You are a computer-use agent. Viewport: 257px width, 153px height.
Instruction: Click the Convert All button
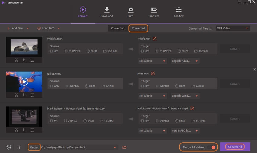click(235, 147)
